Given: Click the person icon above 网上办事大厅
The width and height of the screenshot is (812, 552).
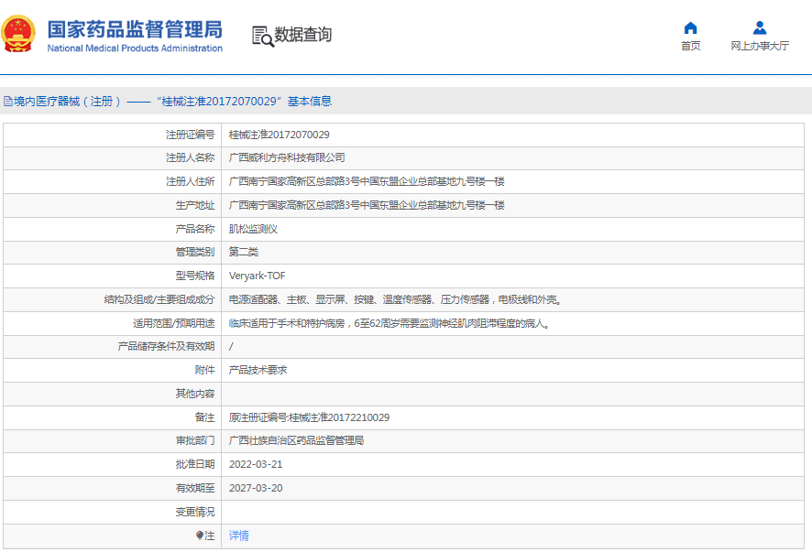Looking at the screenshot, I should point(759,27).
